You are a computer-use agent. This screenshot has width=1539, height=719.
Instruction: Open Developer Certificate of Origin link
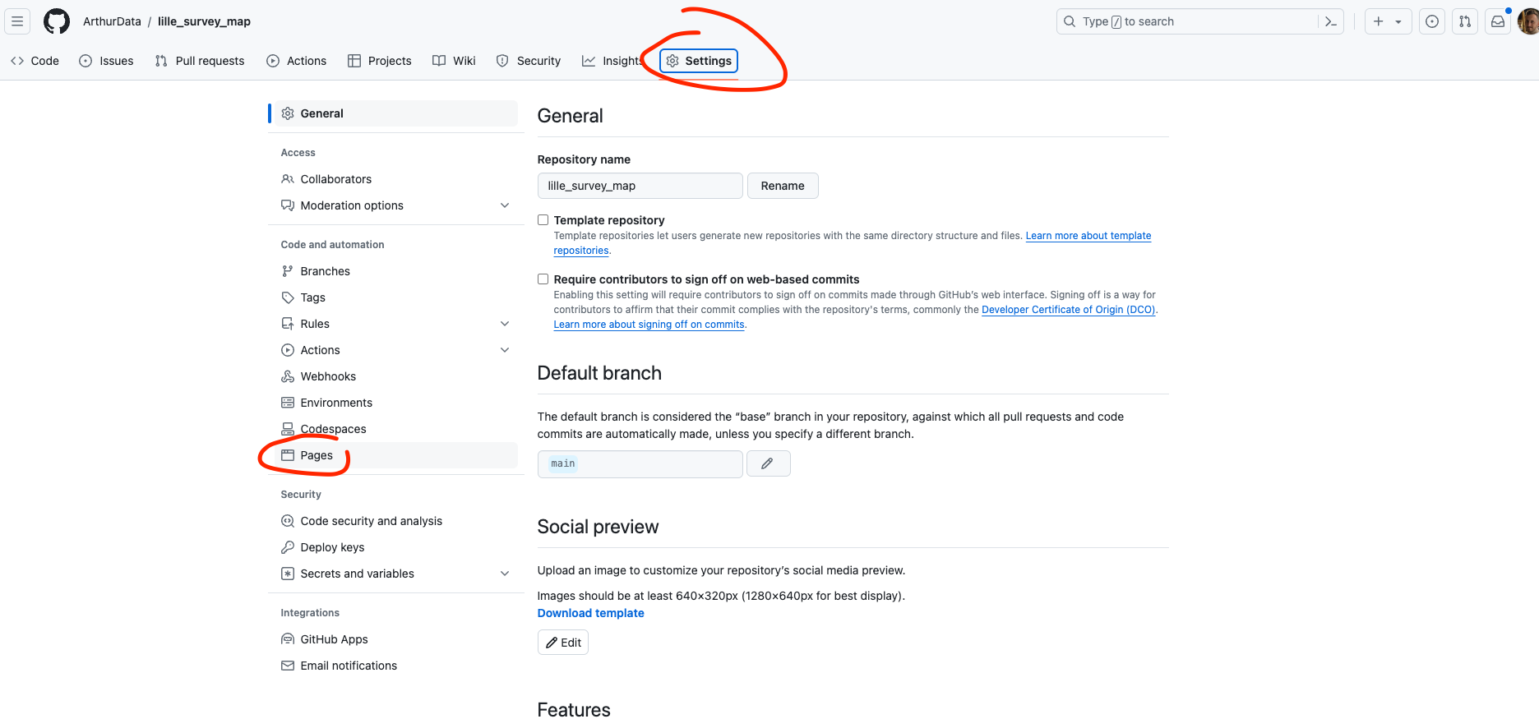[x=1069, y=310]
